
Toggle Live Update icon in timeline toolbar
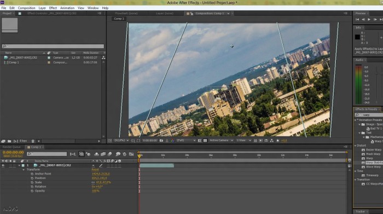(82, 154)
